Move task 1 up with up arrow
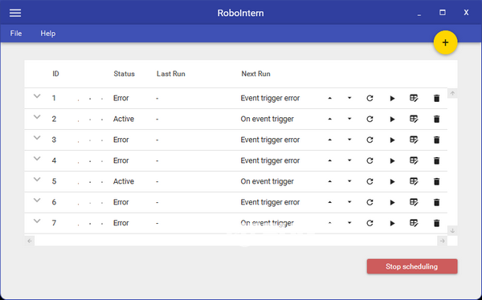Image resolution: width=482 pixels, height=300 pixels. (x=330, y=98)
